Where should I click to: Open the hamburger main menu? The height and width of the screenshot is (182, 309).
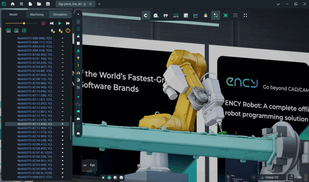(x=21, y=4)
